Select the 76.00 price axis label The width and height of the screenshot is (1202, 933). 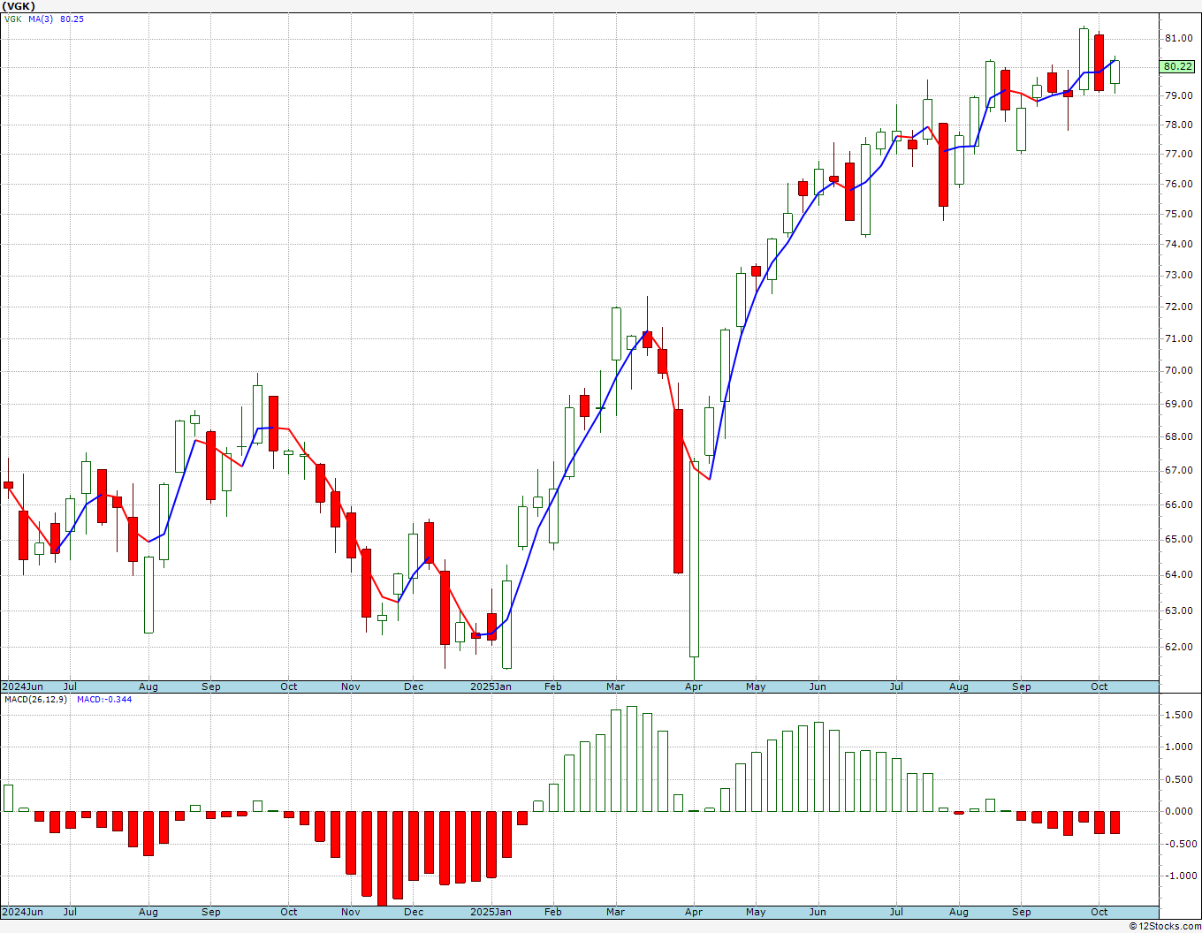coord(1179,184)
